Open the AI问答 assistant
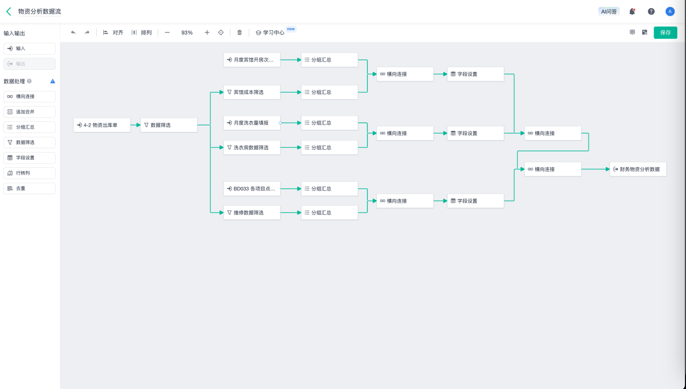 (609, 11)
